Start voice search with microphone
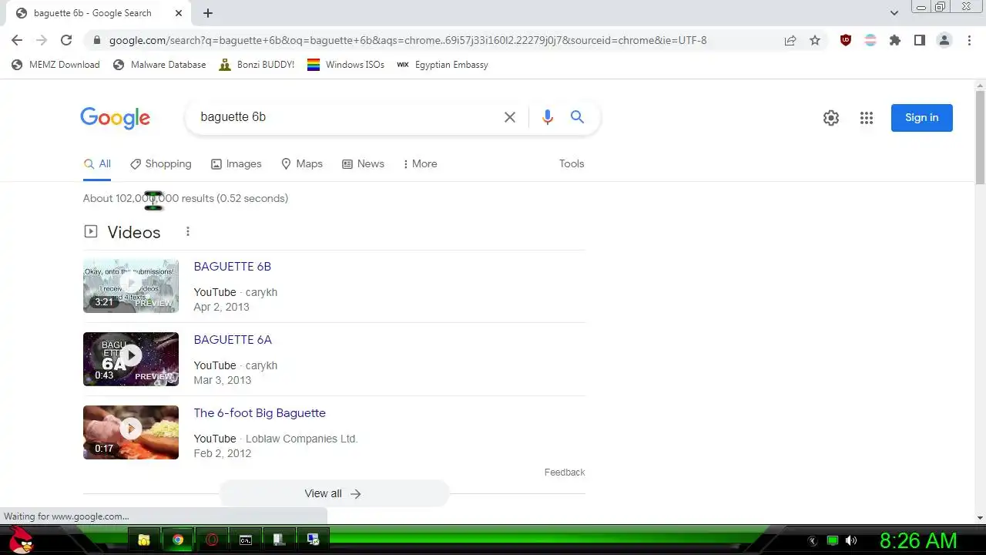This screenshot has height=555, width=986. [547, 117]
